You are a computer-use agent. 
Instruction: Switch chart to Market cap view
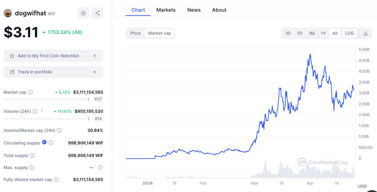click(159, 33)
